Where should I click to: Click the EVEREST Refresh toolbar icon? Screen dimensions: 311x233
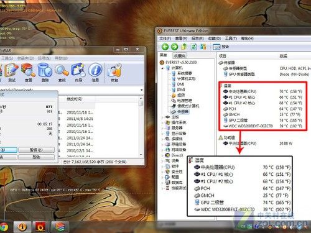(x=194, y=47)
